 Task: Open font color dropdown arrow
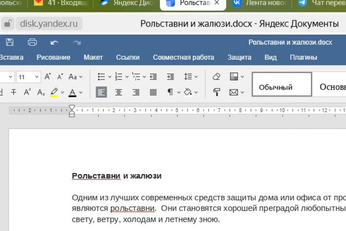click(x=81, y=92)
